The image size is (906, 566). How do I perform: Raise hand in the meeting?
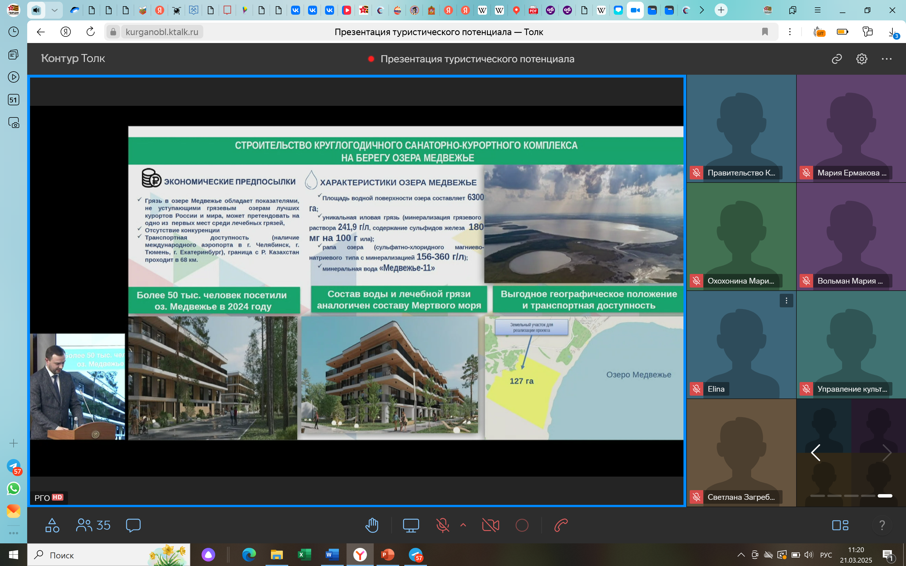tap(372, 525)
